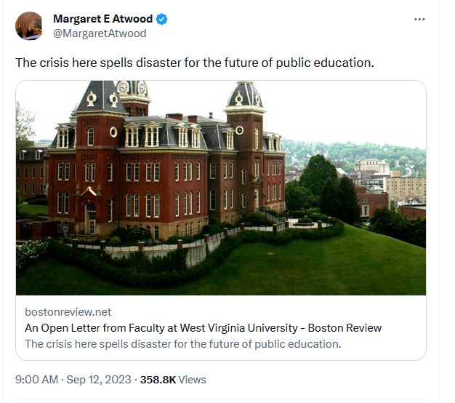Open the university building preview image

tap(221, 188)
